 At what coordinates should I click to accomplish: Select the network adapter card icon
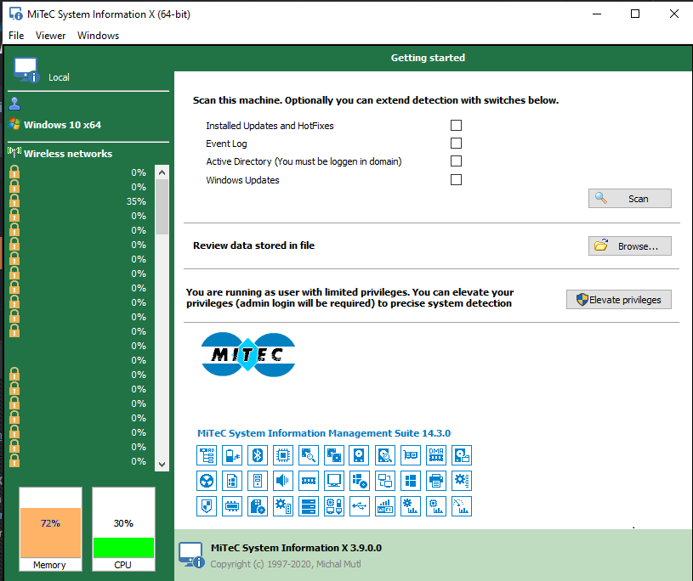tap(411, 455)
